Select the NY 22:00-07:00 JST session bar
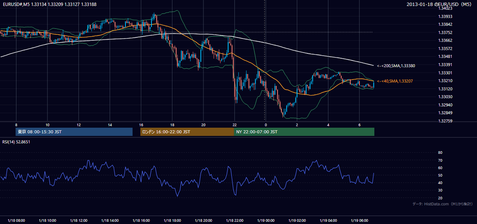This screenshot has height=224, width=477. pyautogui.click(x=304, y=132)
